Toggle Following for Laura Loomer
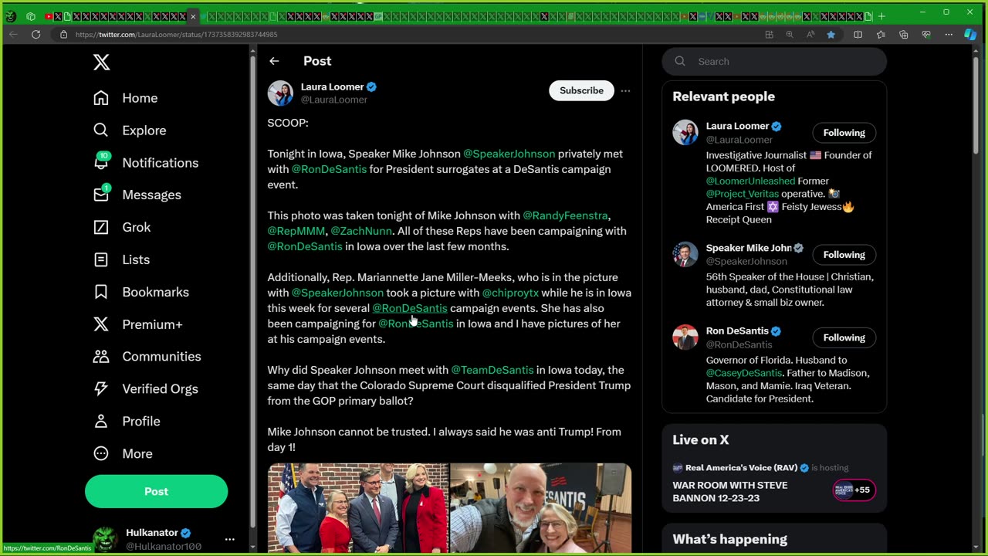The image size is (988, 556). coord(844,133)
